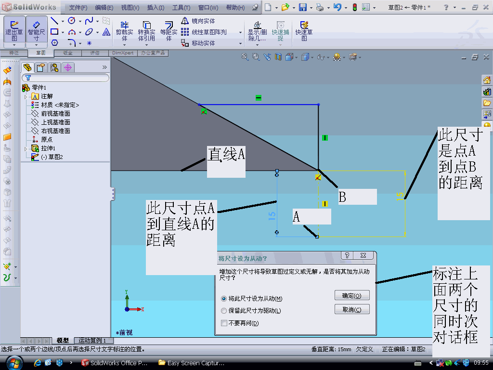The image size is (493, 370).
Task: Switch to the DimXpert tab
Action: tap(123, 53)
